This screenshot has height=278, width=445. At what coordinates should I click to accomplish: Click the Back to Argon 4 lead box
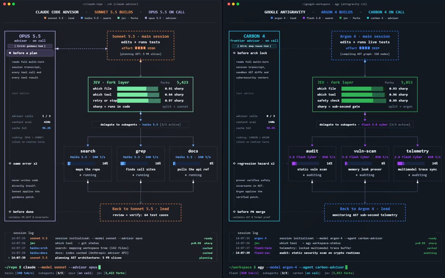[365, 212]
